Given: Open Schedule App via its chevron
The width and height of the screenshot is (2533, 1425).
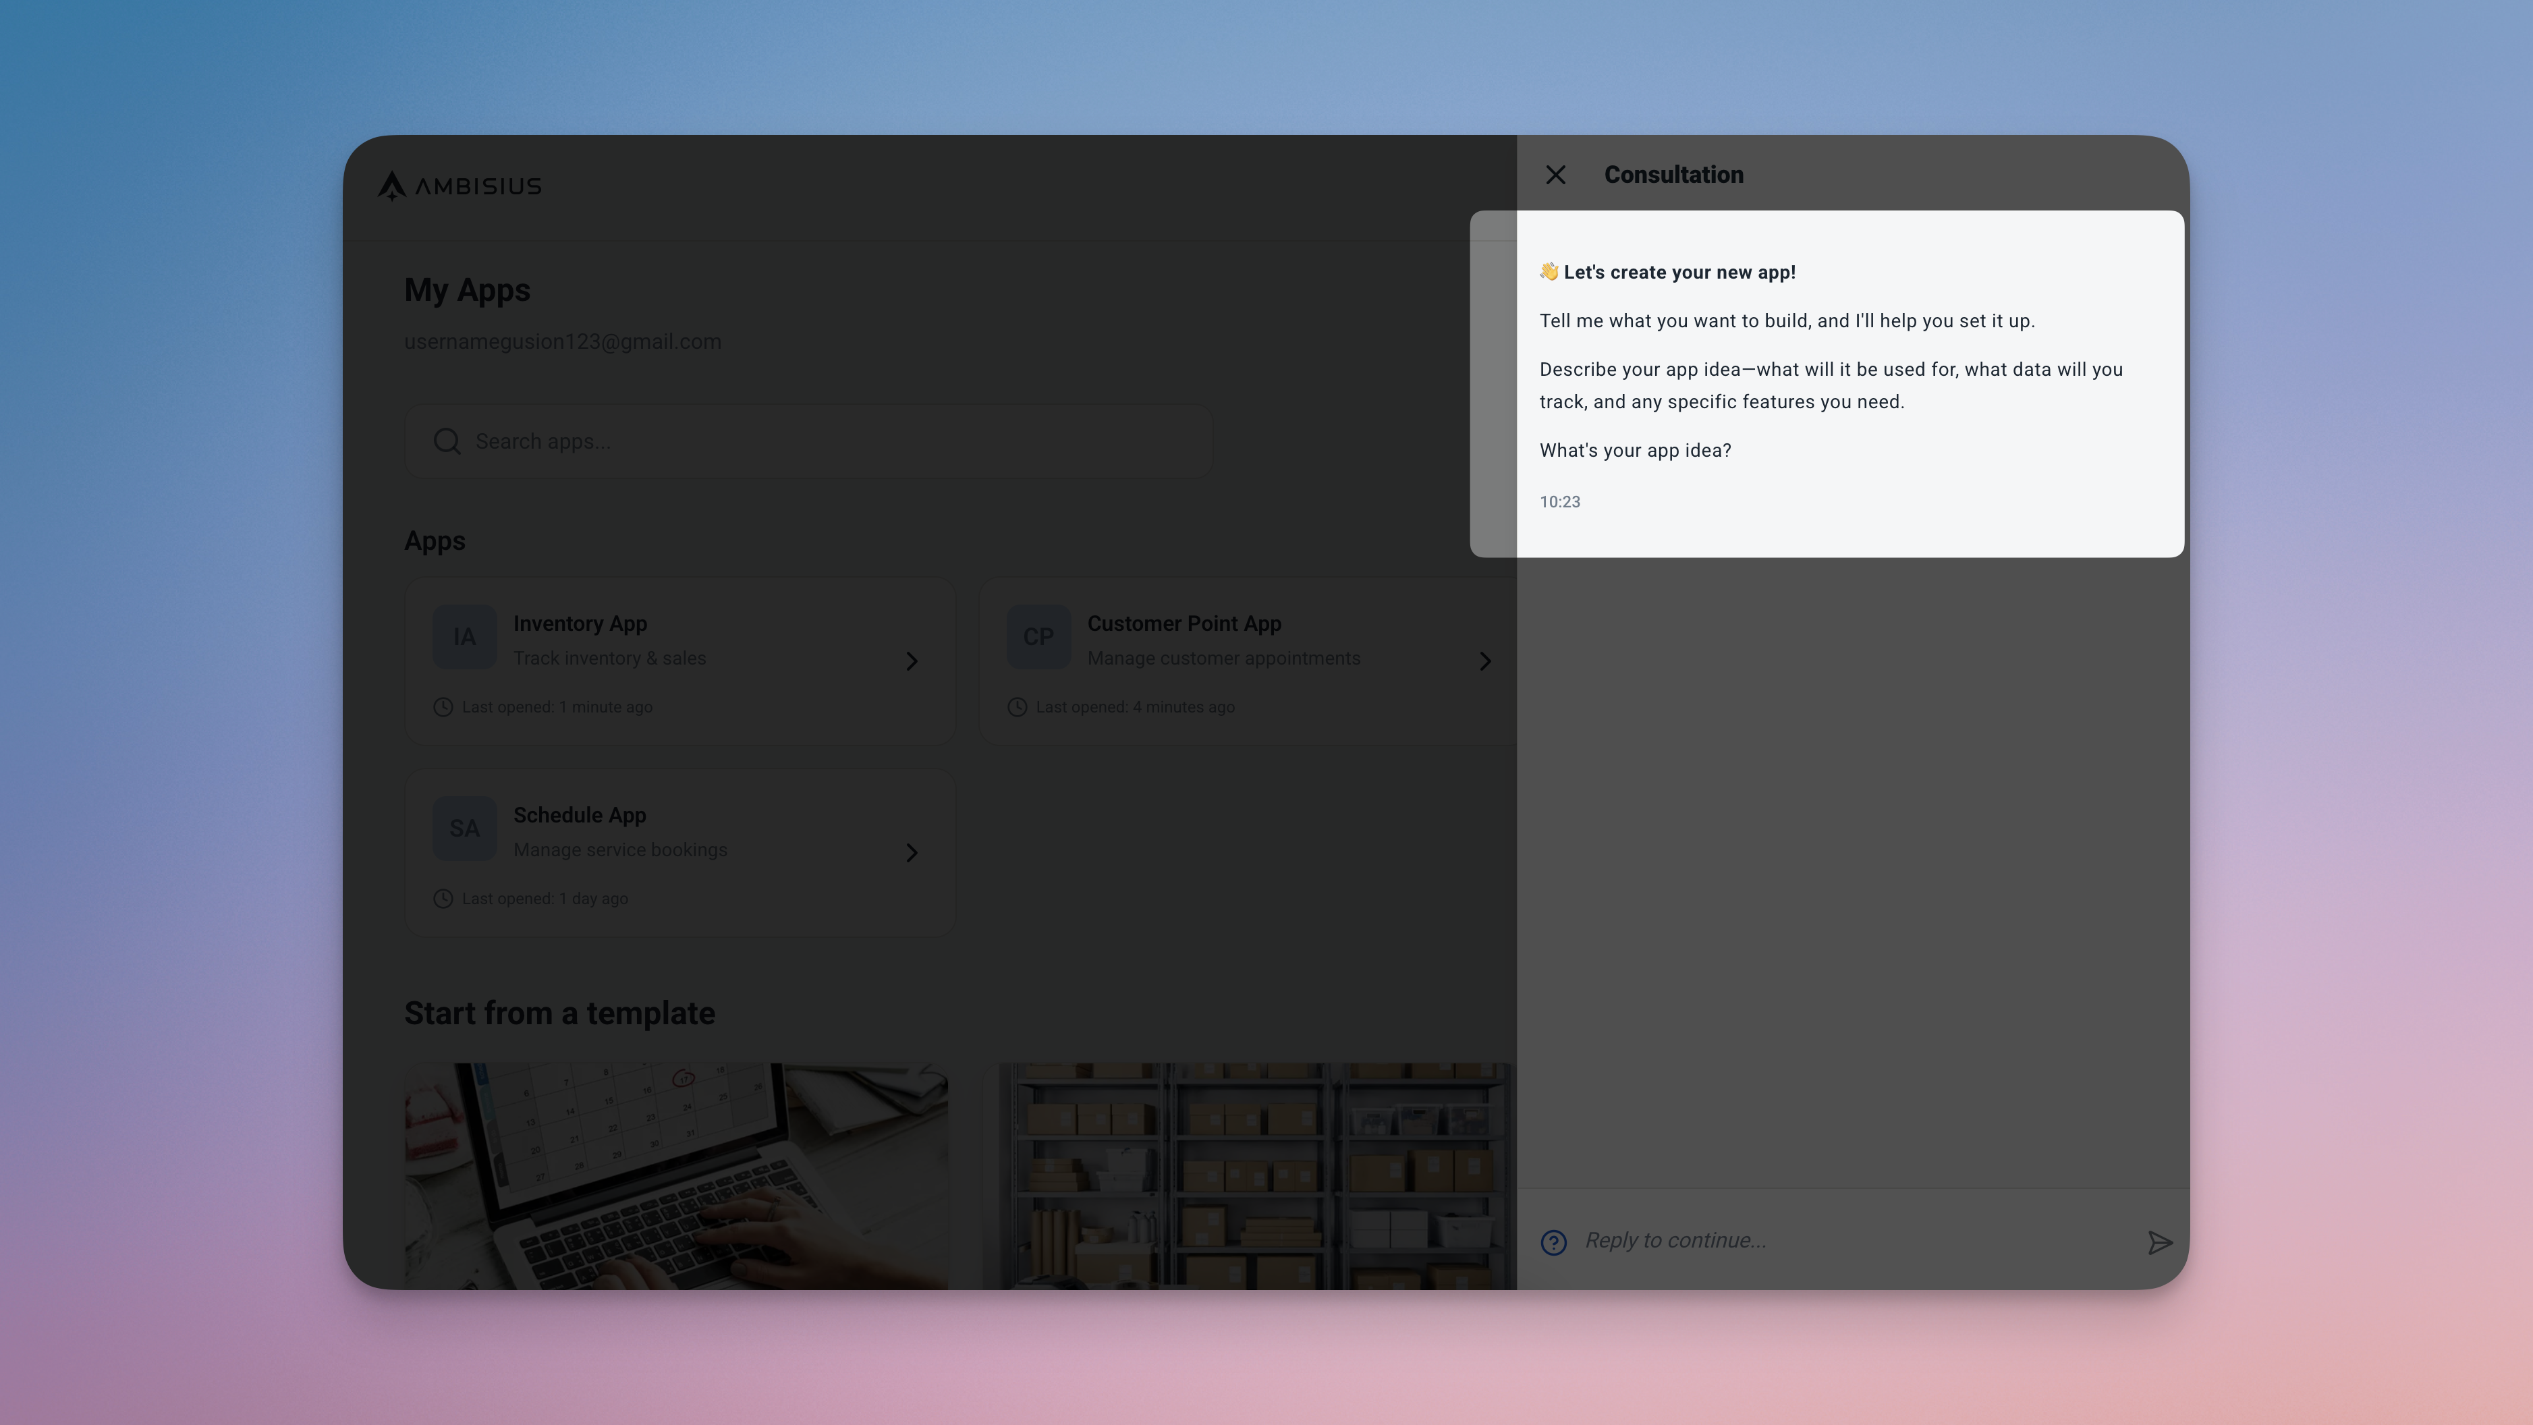Looking at the screenshot, I should point(912,853).
